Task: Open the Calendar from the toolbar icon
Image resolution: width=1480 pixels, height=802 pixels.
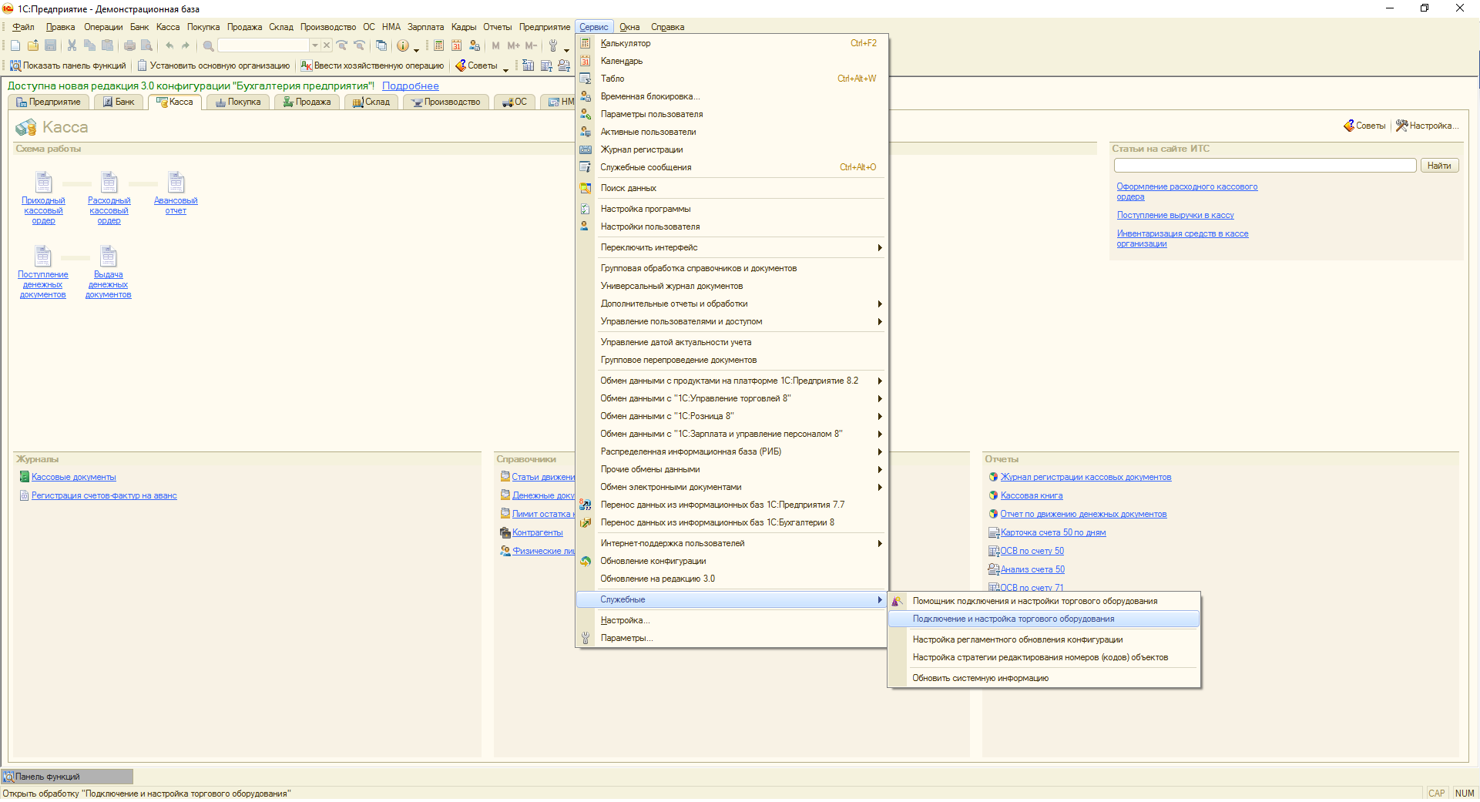Action: click(457, 45)
